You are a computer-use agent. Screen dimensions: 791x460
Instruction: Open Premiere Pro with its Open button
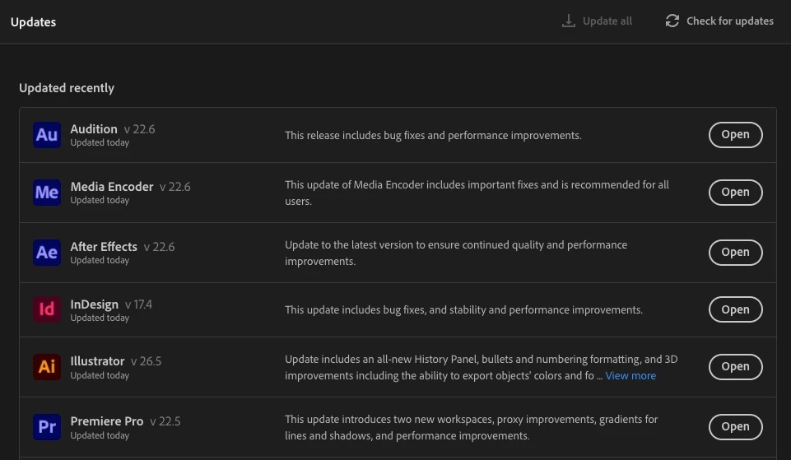click(x=735, y=427)
